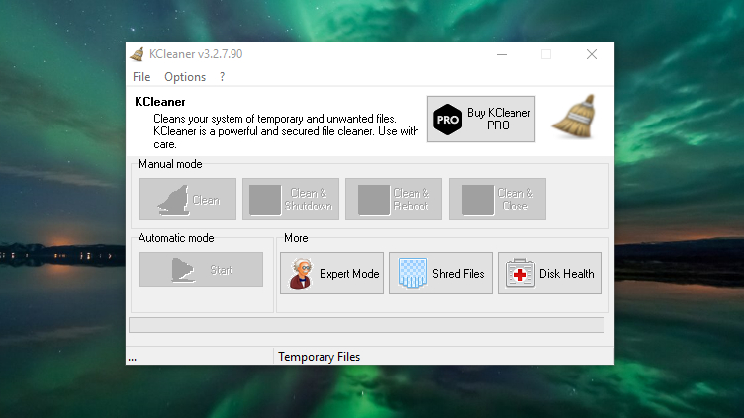The image size is (744, 418).
Task: Click the KCleaner title bar broom icon
Action: click(138, 54)
